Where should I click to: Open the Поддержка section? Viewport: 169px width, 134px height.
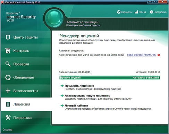tap(26, 118)
